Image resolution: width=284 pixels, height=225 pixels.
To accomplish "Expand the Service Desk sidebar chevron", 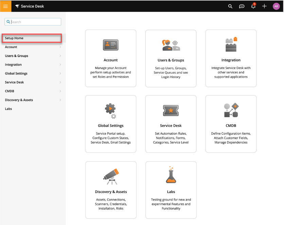I will point(60,82).
